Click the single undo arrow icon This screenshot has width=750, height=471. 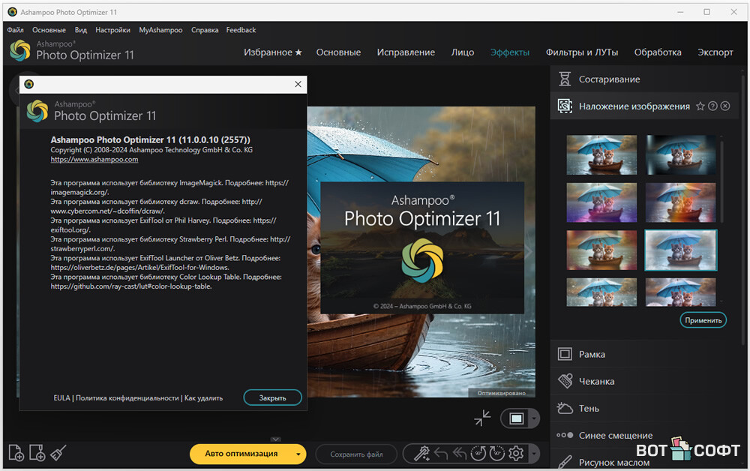441,453
